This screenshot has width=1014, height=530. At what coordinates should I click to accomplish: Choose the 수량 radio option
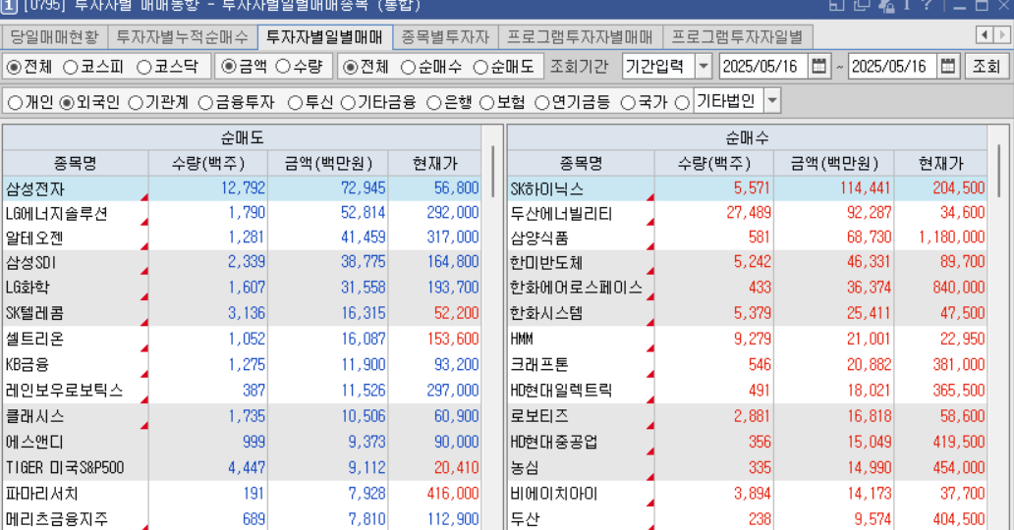tap(283, 67)
